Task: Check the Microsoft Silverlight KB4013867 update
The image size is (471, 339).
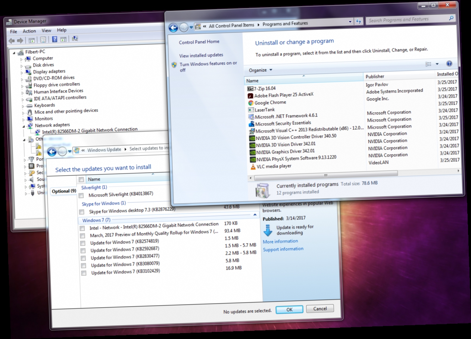Action: (x=81, y=195)
